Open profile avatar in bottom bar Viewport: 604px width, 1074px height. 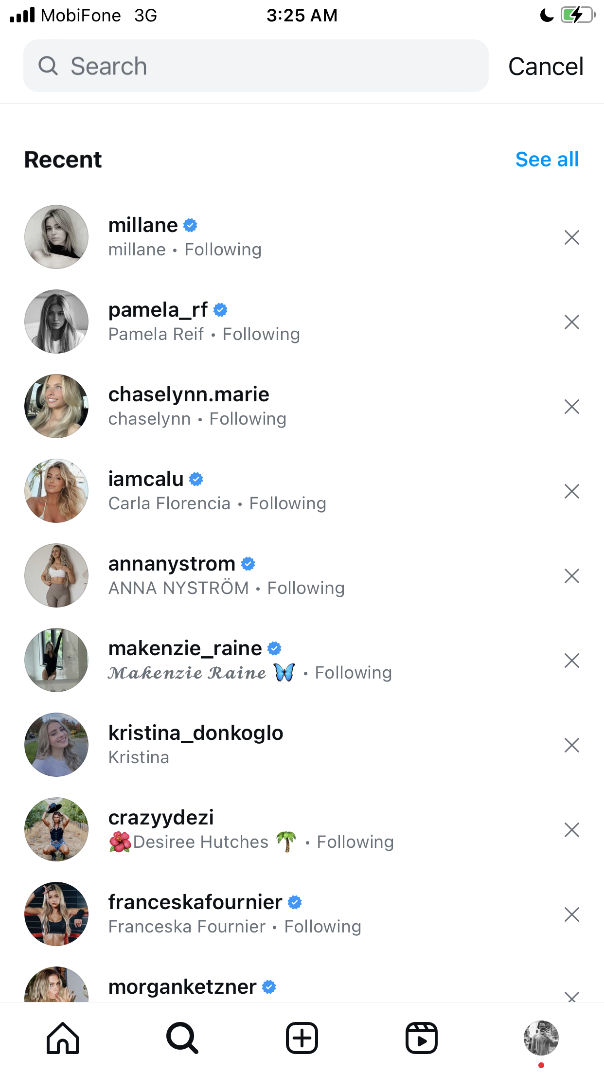tap(541, 1038)
